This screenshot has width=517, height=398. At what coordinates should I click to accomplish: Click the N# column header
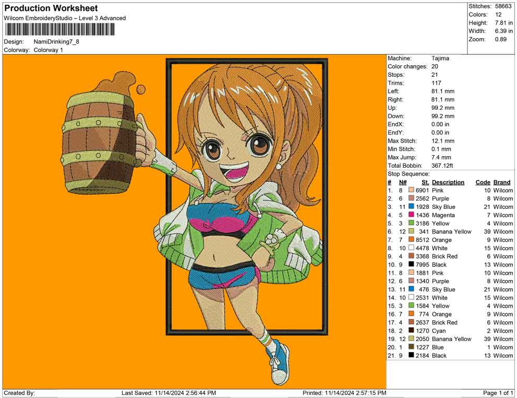pos(403,182)
